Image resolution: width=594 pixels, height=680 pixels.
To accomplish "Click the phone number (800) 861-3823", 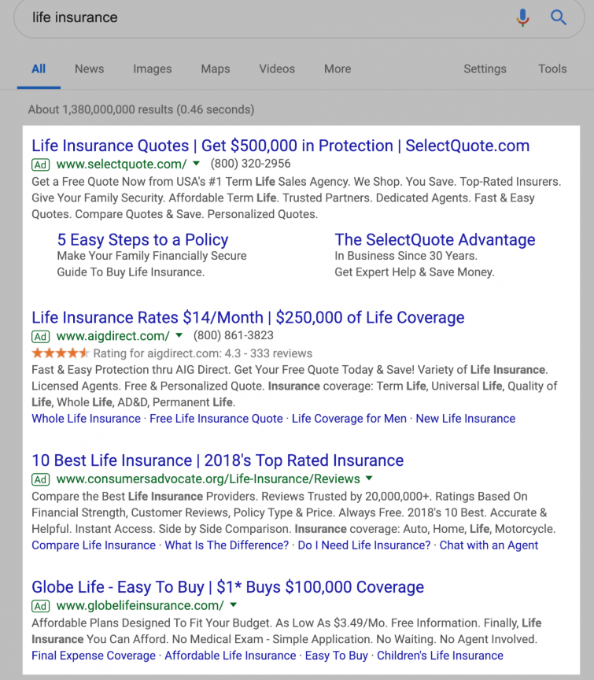I will [x=233, y=335].
